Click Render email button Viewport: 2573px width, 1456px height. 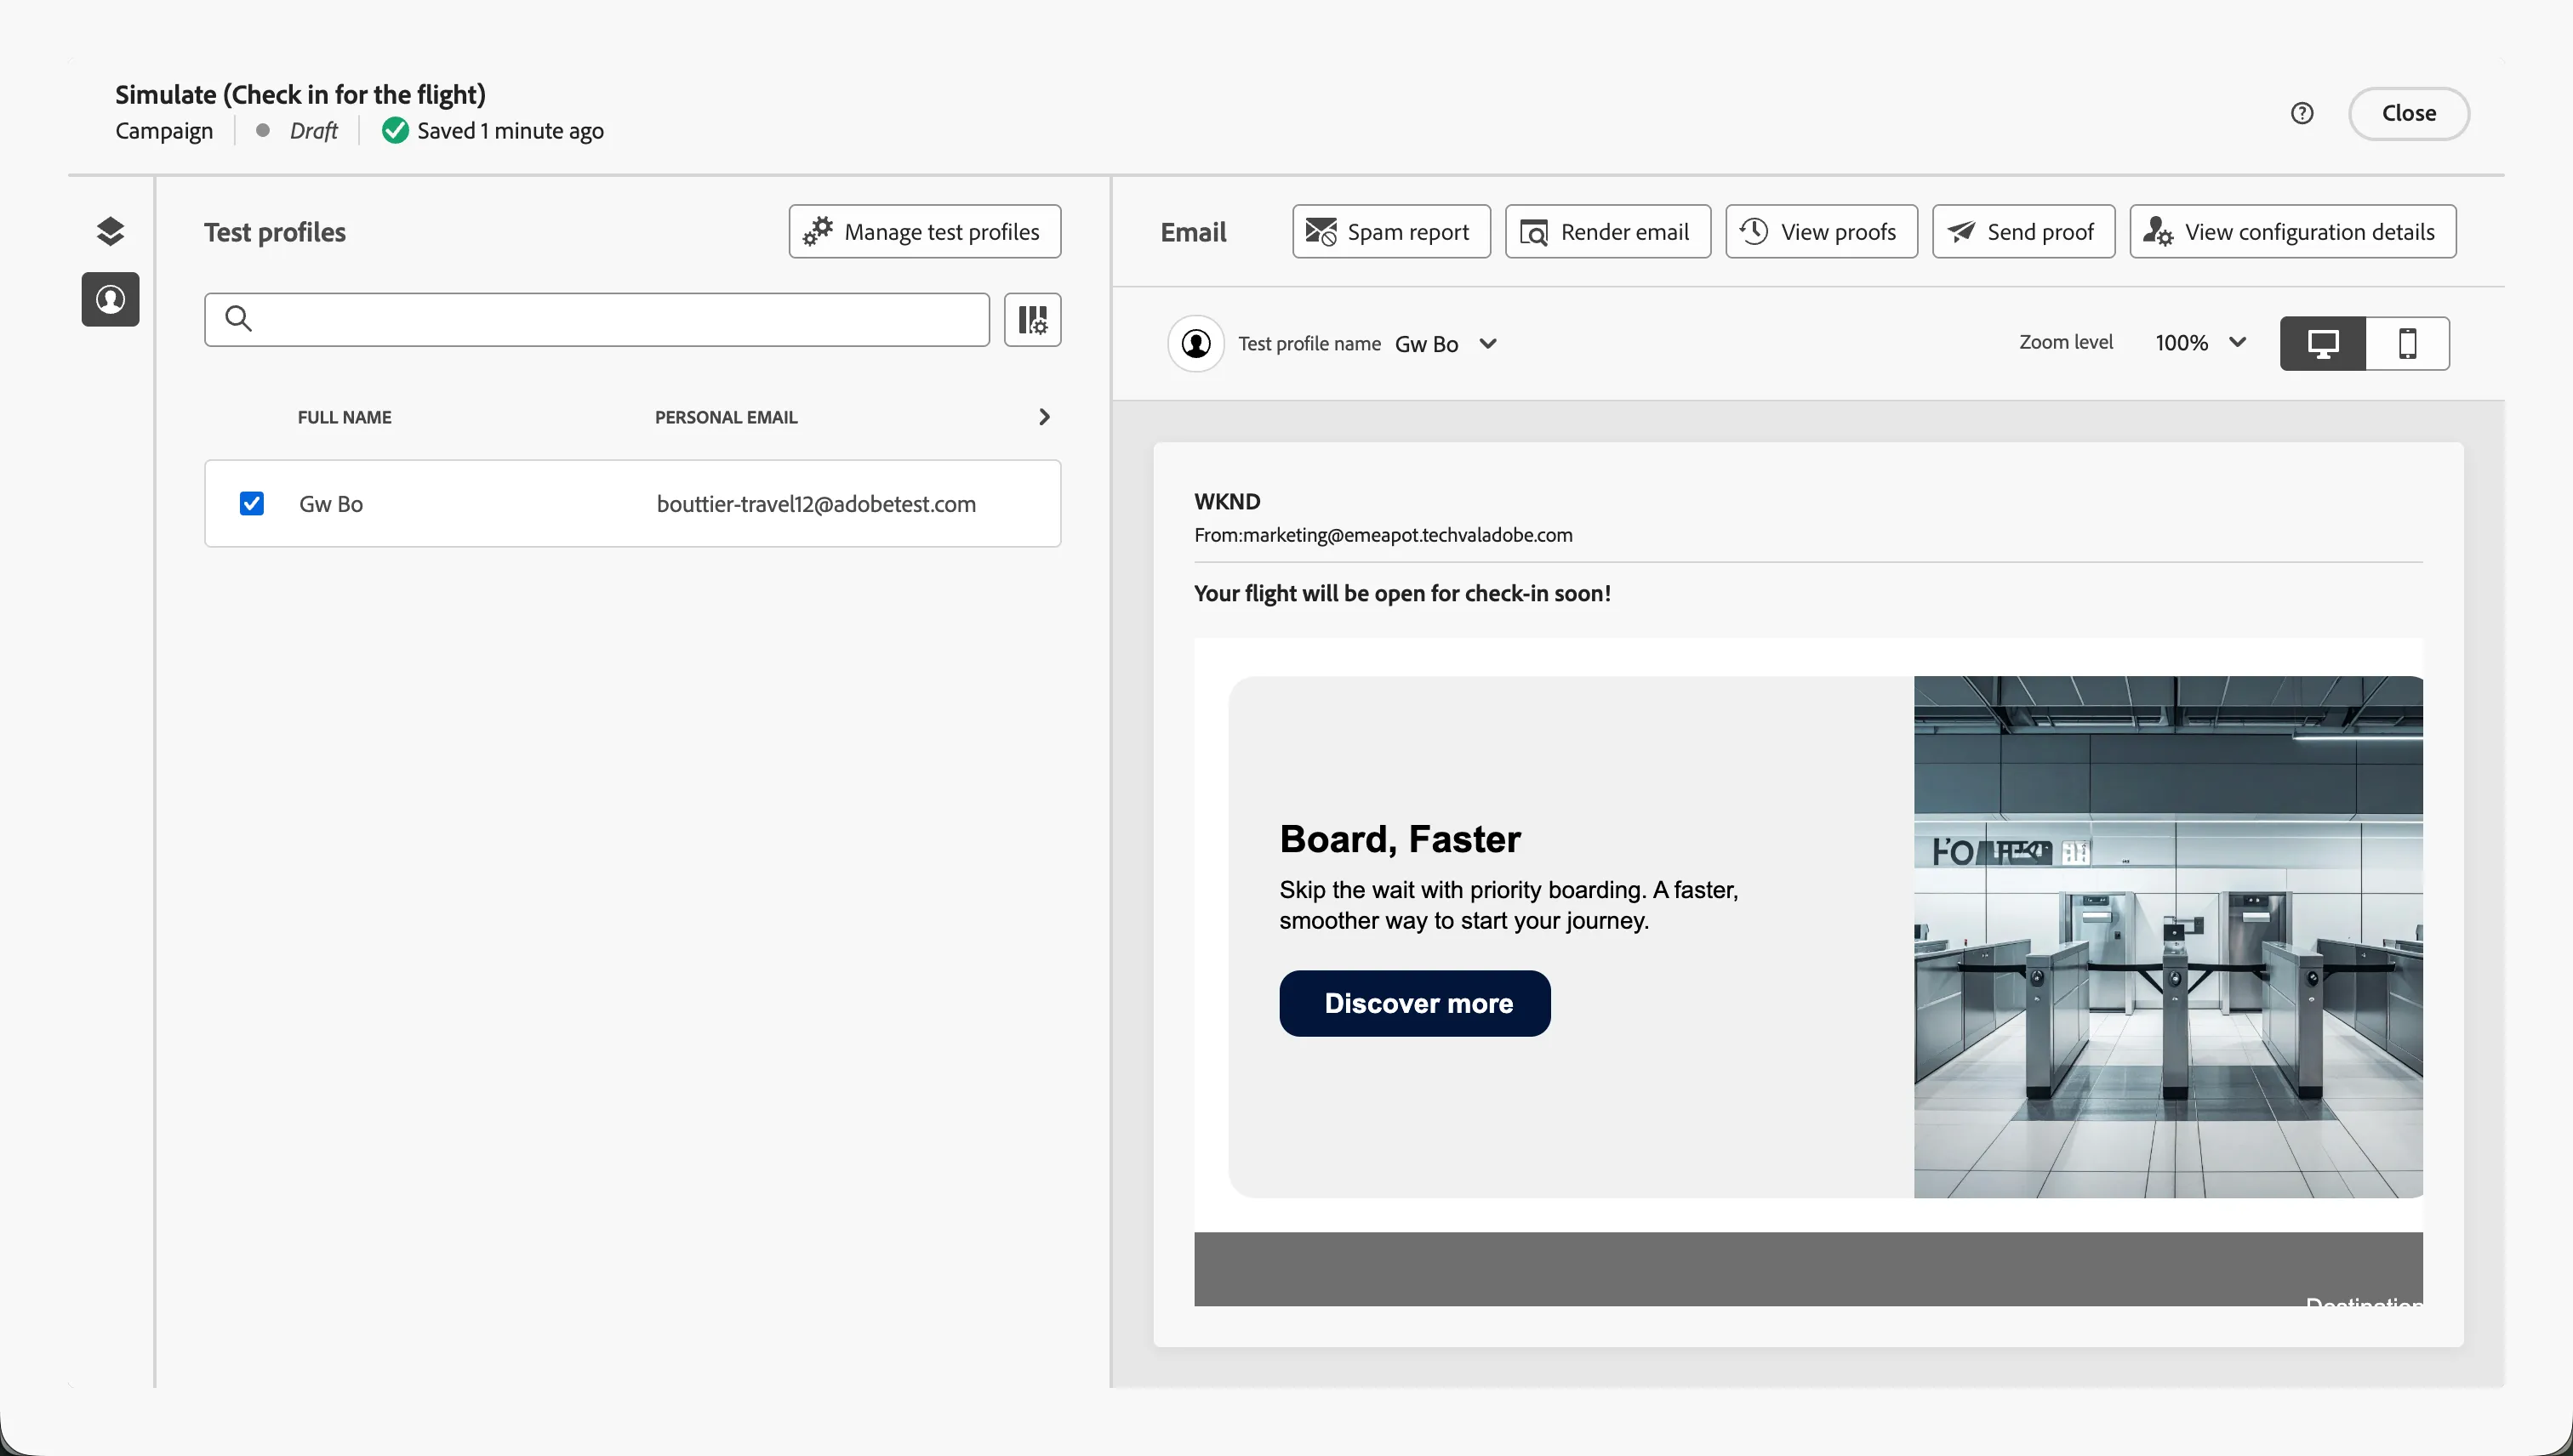click(x=1607, y=231)
